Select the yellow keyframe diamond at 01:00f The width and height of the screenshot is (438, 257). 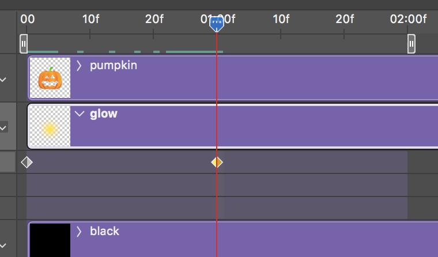[x=217, y=162]
